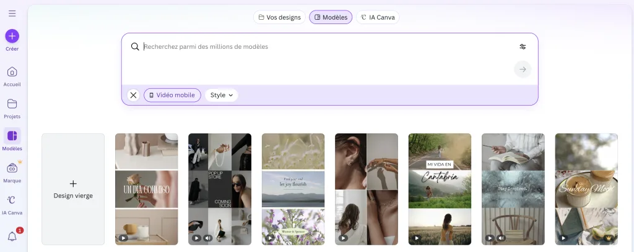634x252 pixels.
Task: Click play icon on Stay Inspired template
Action: tap(490, 238)
